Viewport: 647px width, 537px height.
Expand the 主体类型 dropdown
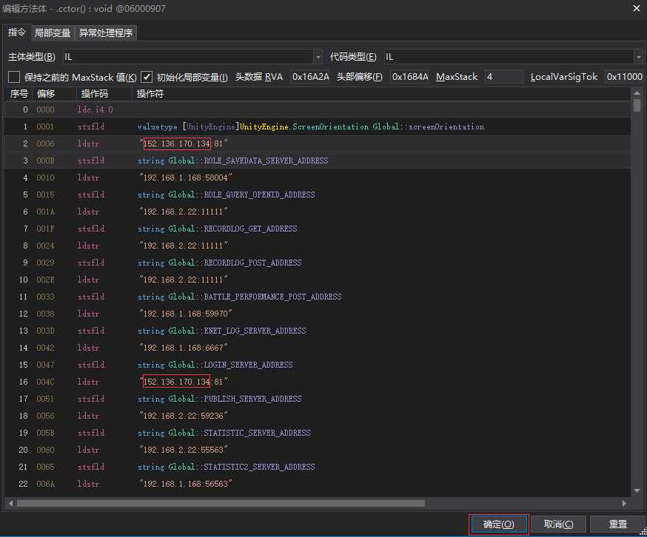[318, 57]
